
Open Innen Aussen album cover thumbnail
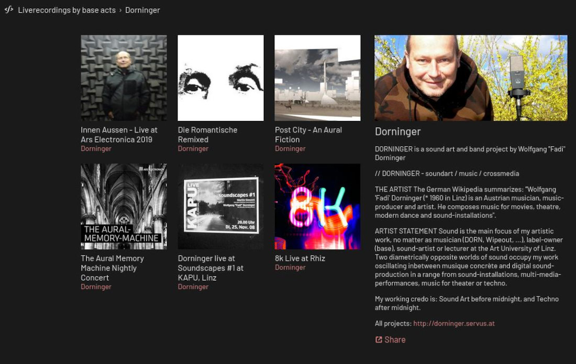(x=124, y=78)
